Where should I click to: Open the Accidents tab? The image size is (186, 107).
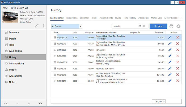click(143, 18)
